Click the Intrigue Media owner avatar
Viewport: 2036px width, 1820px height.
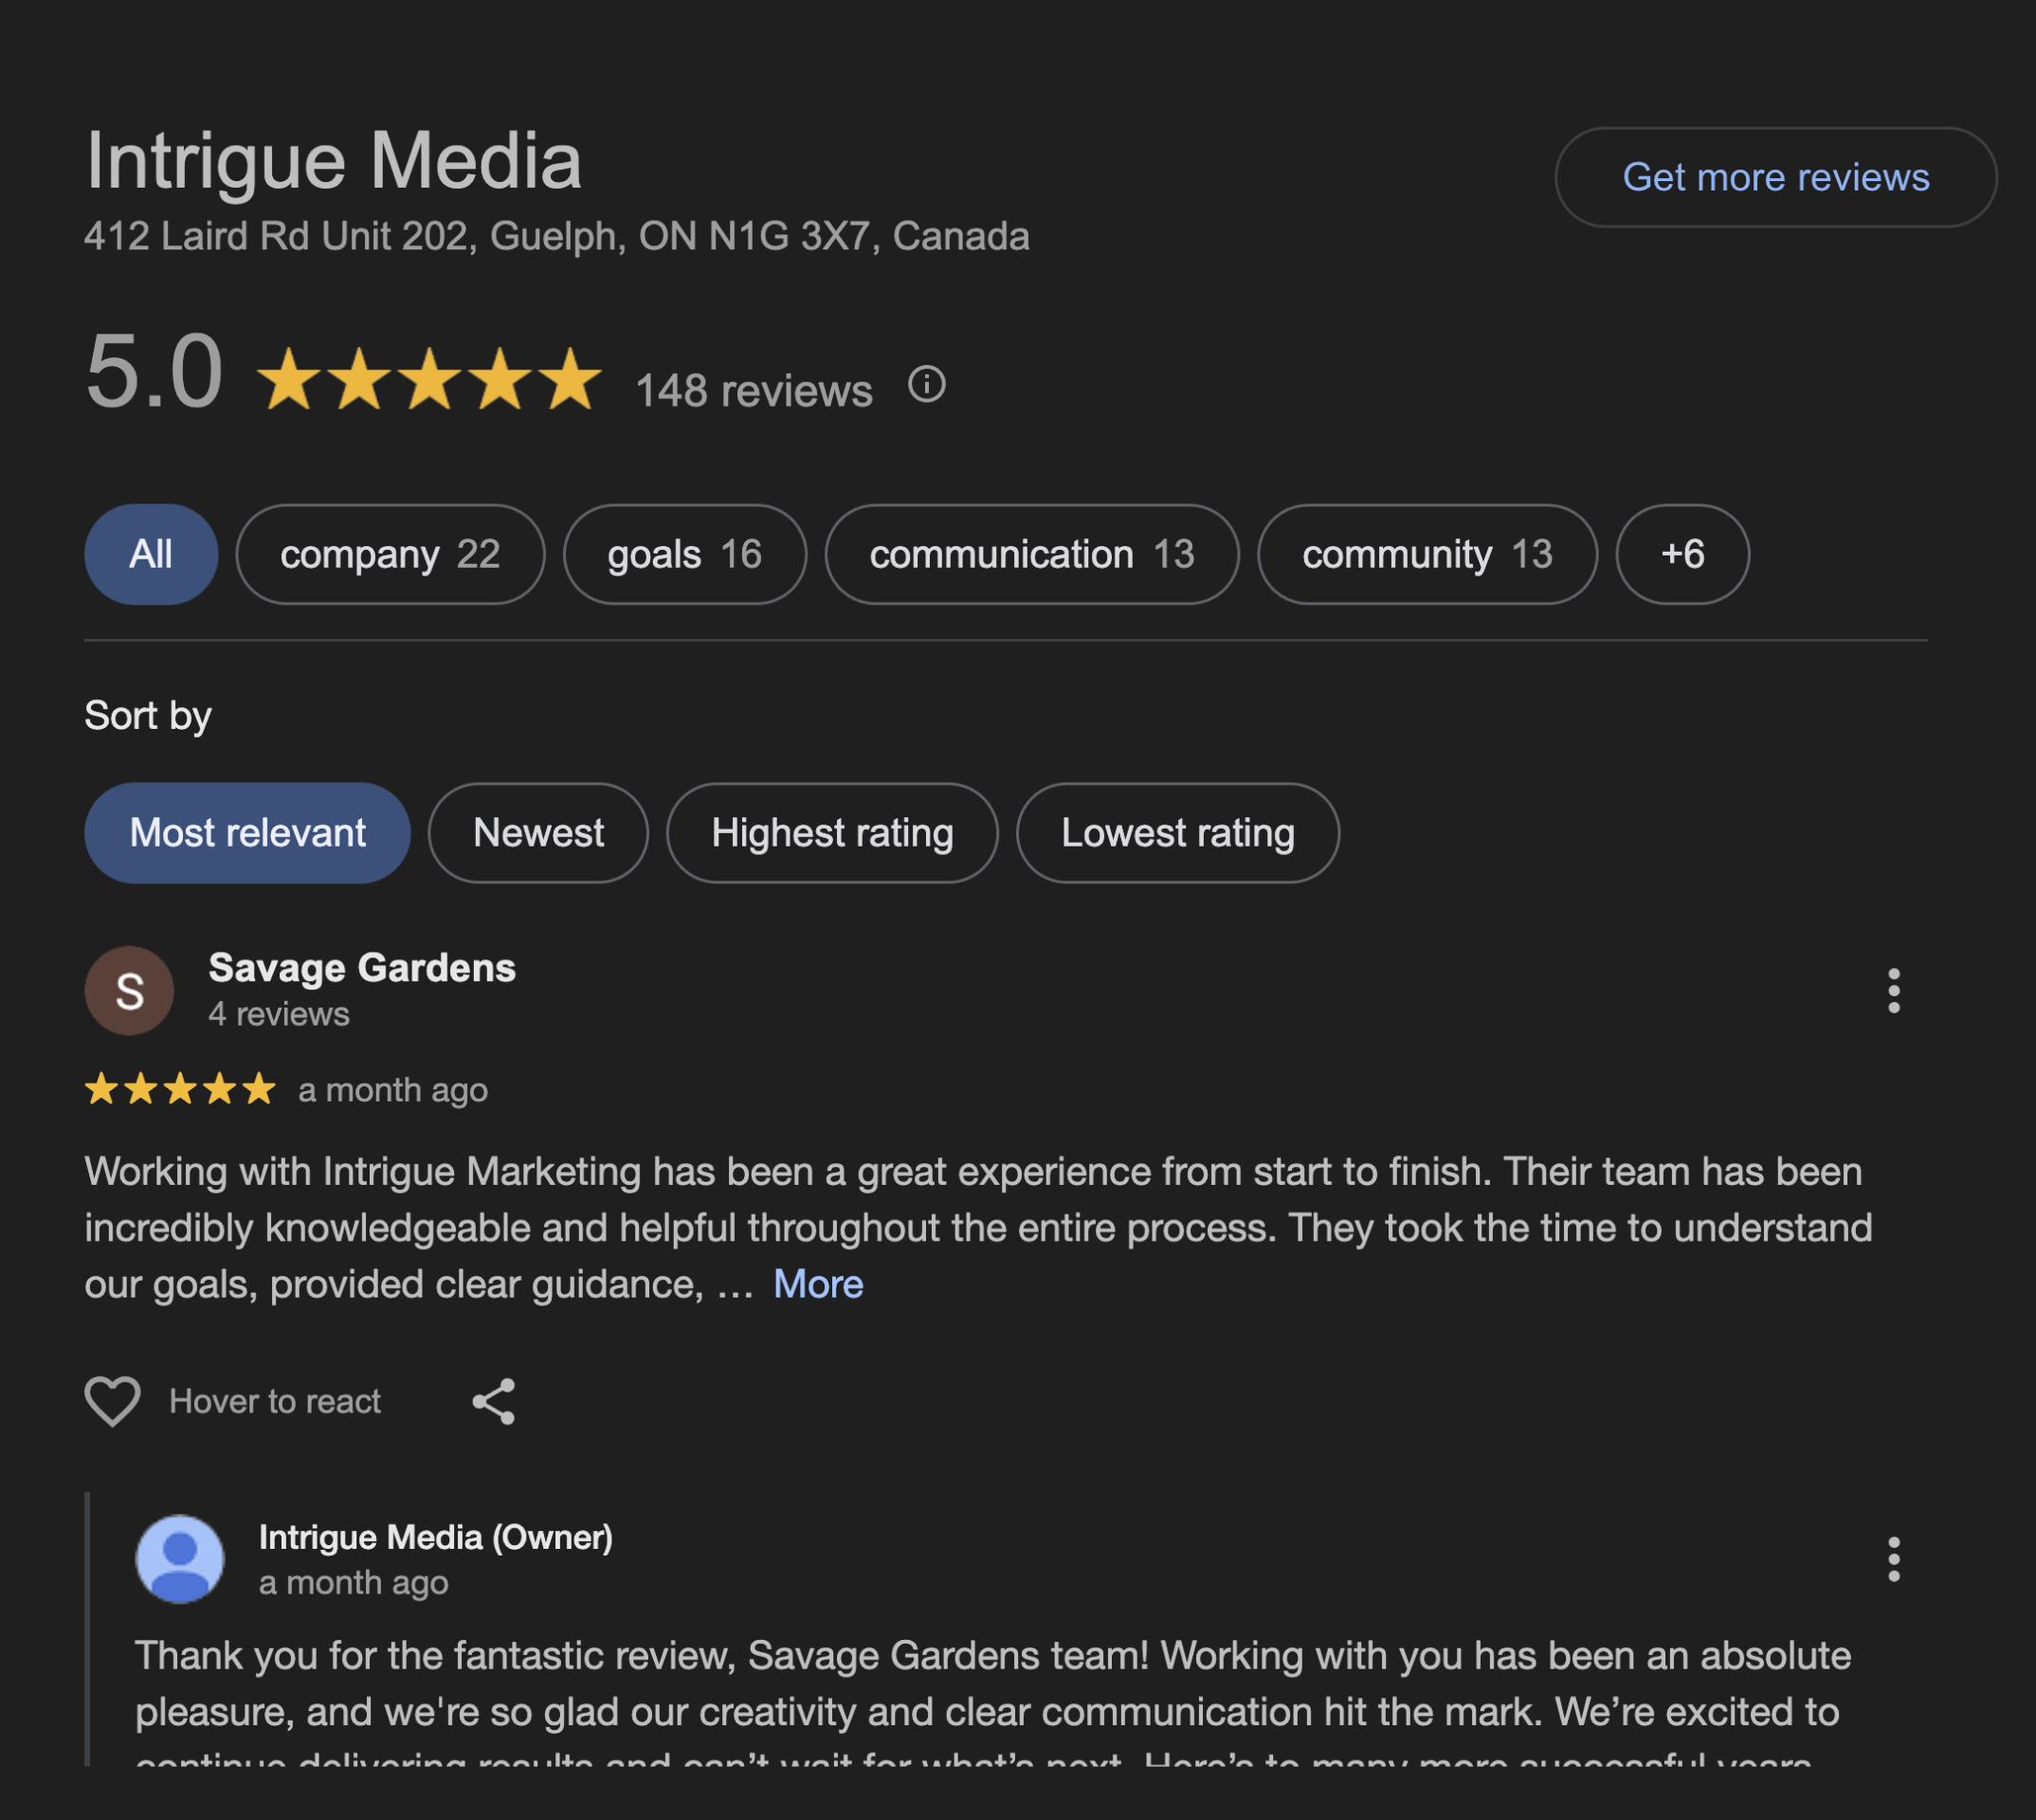click(x=180, y=1559)
